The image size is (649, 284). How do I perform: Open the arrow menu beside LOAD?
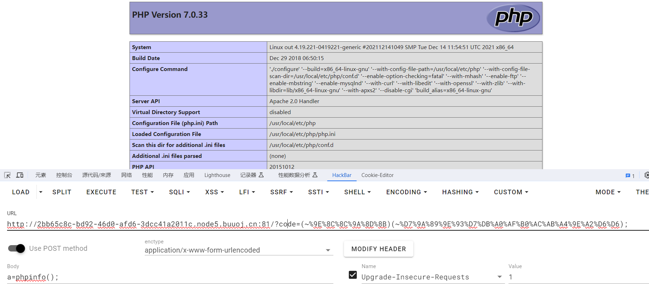coord(41,192)
